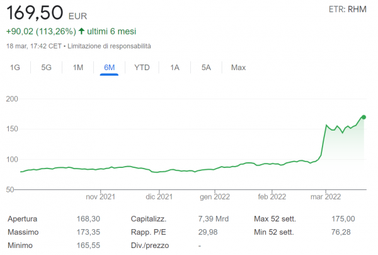Click the Max 52 sett. label
378x255 pixels.
pos(274,219)
